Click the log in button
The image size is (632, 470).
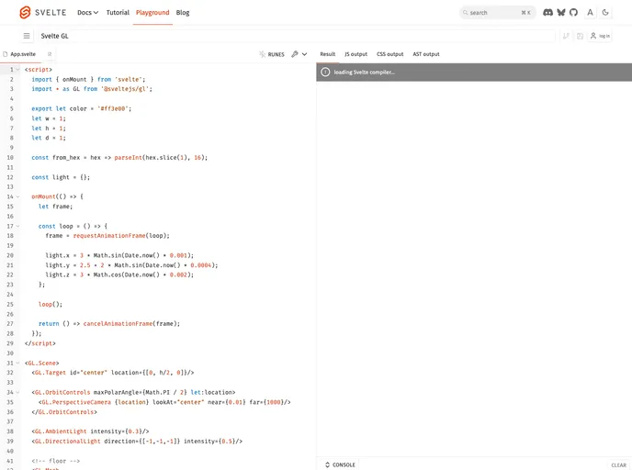[600, 36]
